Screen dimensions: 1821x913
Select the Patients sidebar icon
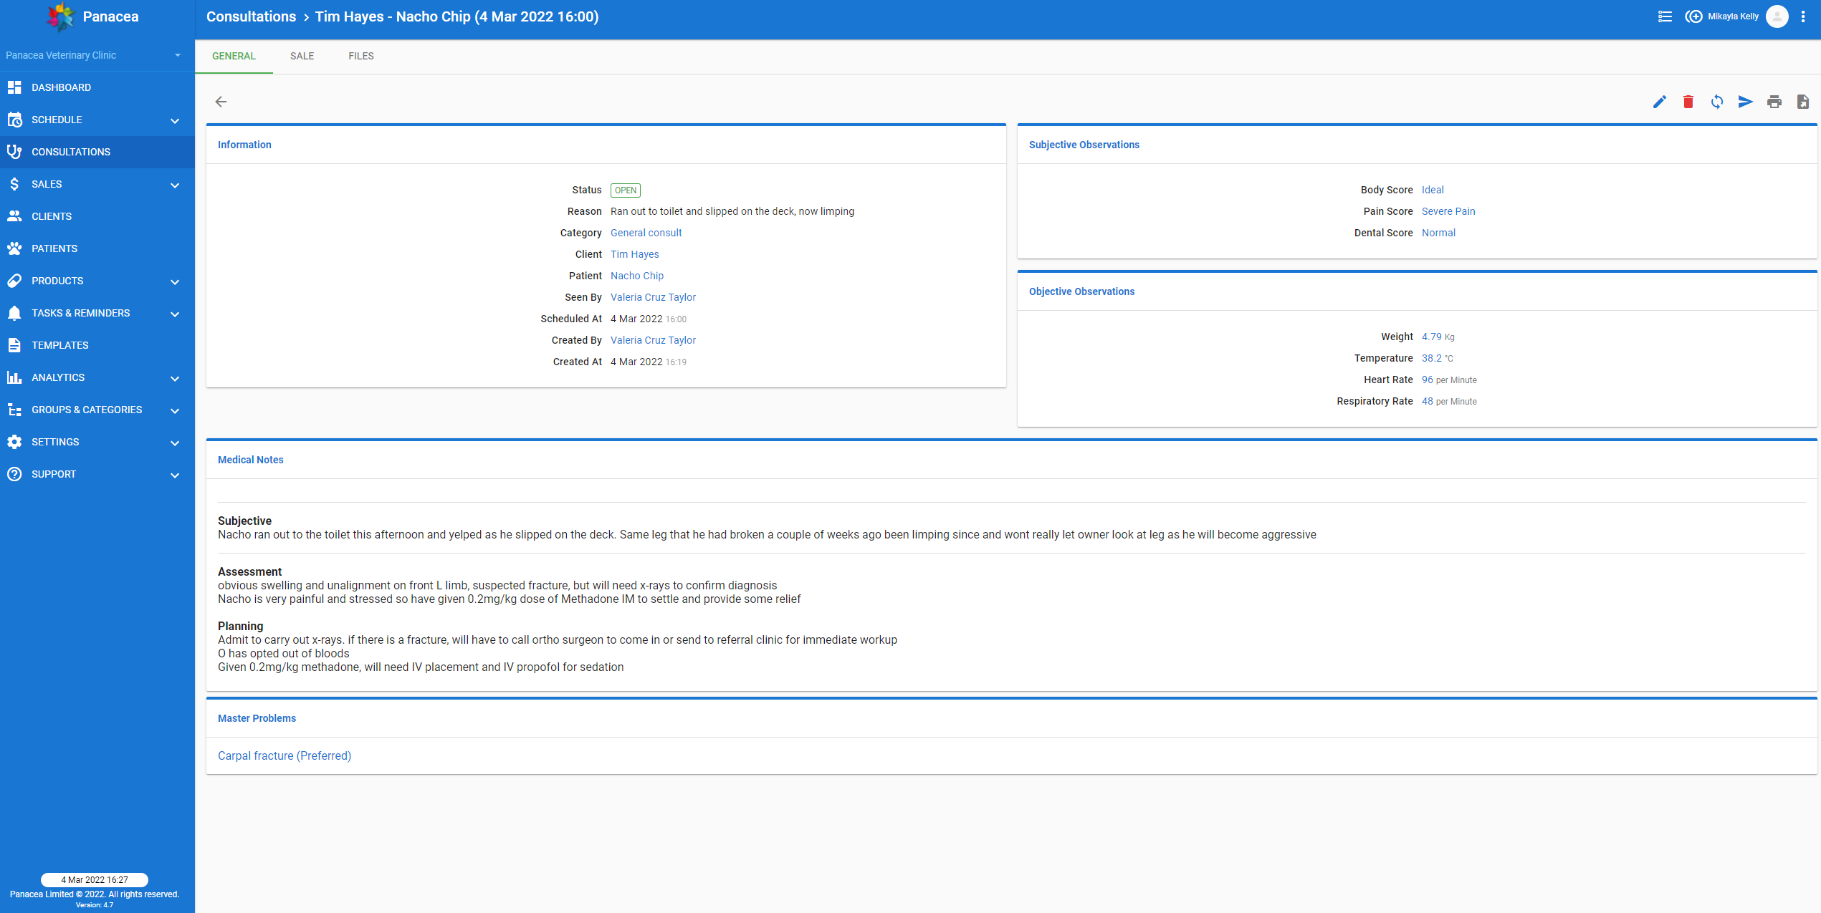click(15, 248)
